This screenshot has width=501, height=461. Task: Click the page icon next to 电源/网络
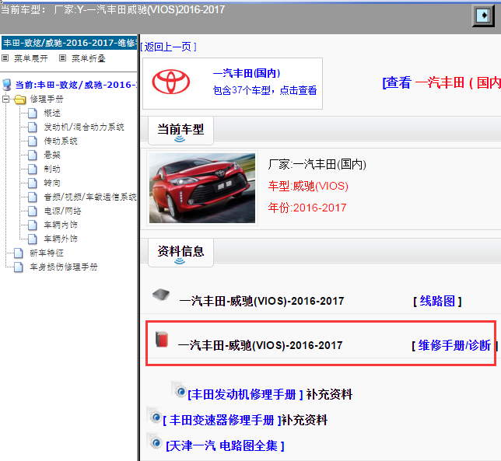(x=32, y=211)
